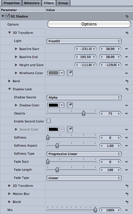This screenshot has height=214, width=133.
Task: Expand the Shadow Color parameter
Action: coord(16,105)
